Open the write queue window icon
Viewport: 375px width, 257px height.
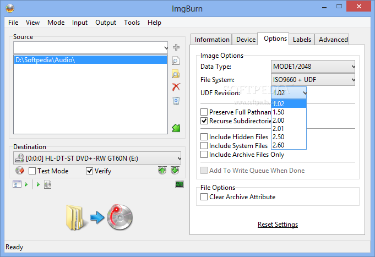pyautogui.click(x=17, y=184)
